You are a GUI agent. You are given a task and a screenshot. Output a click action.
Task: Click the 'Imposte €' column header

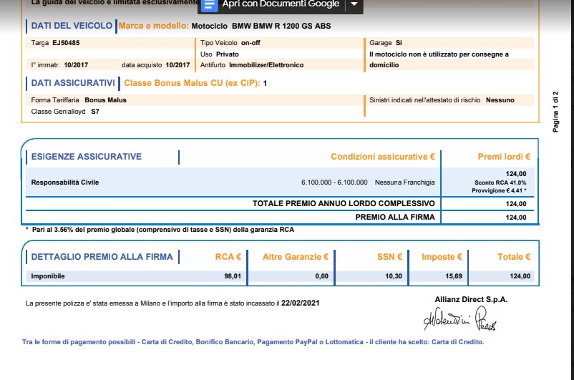(x=442, y=257)
